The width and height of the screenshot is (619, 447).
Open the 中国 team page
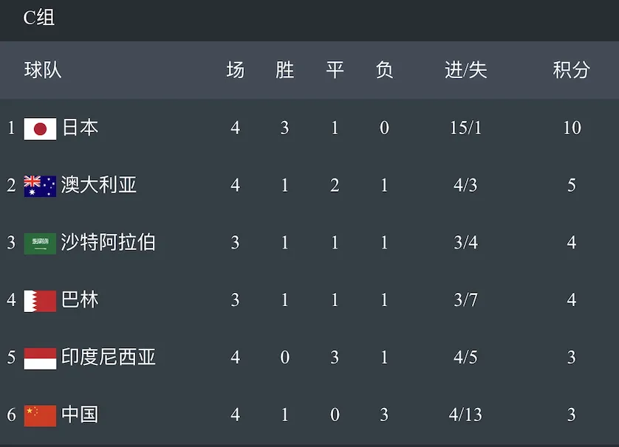click(80, 415)
